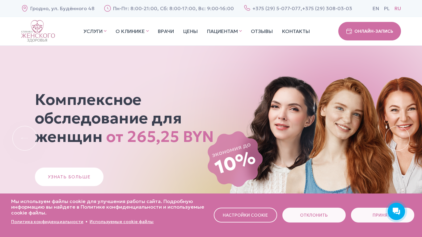Click the Узнать больше button

pos(69,177)
